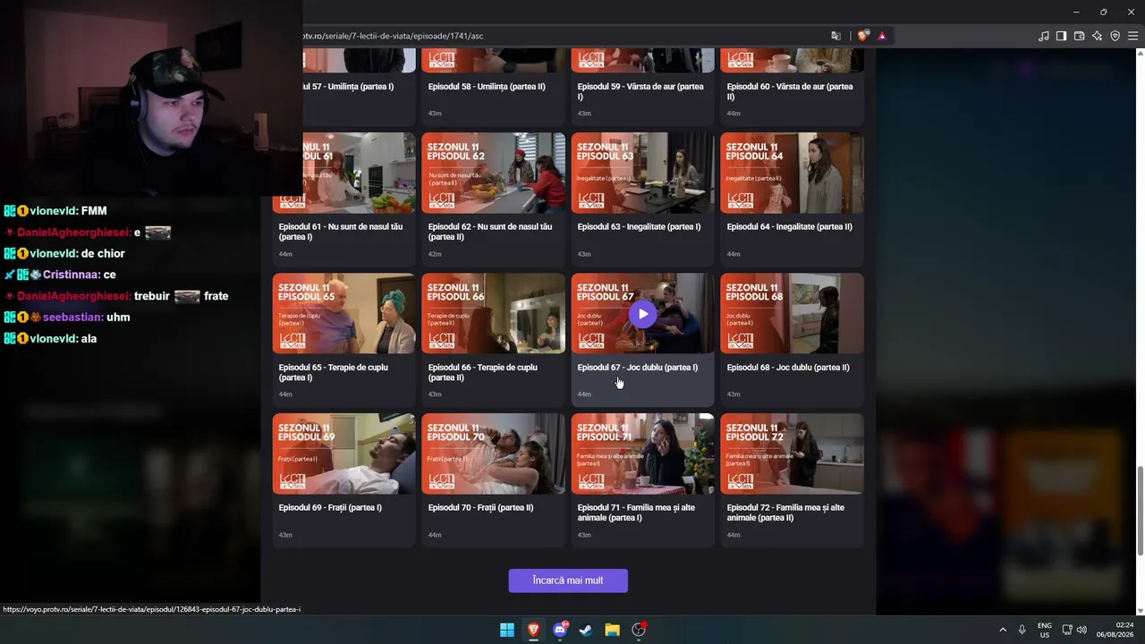The height and width of the screenshot is (644, 1145).
Task: Open Episodul 63 thumbnail
Action: click(642, 174)
